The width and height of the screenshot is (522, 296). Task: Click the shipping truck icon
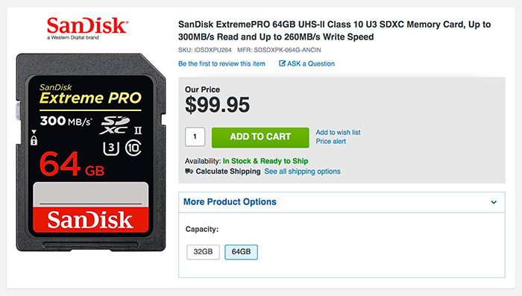(x=189, y=171)
